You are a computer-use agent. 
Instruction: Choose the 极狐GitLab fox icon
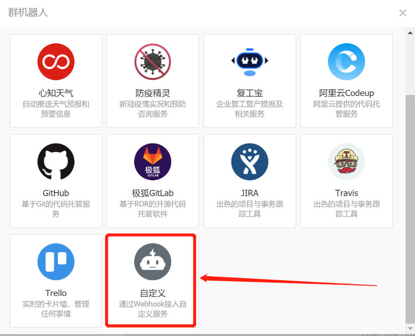coord(152,162)
